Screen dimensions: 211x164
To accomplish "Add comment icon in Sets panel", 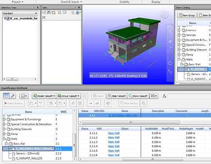I will [64, 13].
